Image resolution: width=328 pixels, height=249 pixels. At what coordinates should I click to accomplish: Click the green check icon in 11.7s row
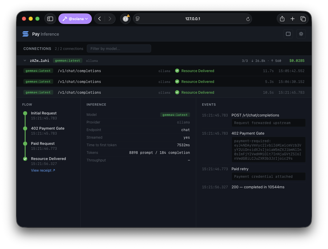(x=177, y=71)
